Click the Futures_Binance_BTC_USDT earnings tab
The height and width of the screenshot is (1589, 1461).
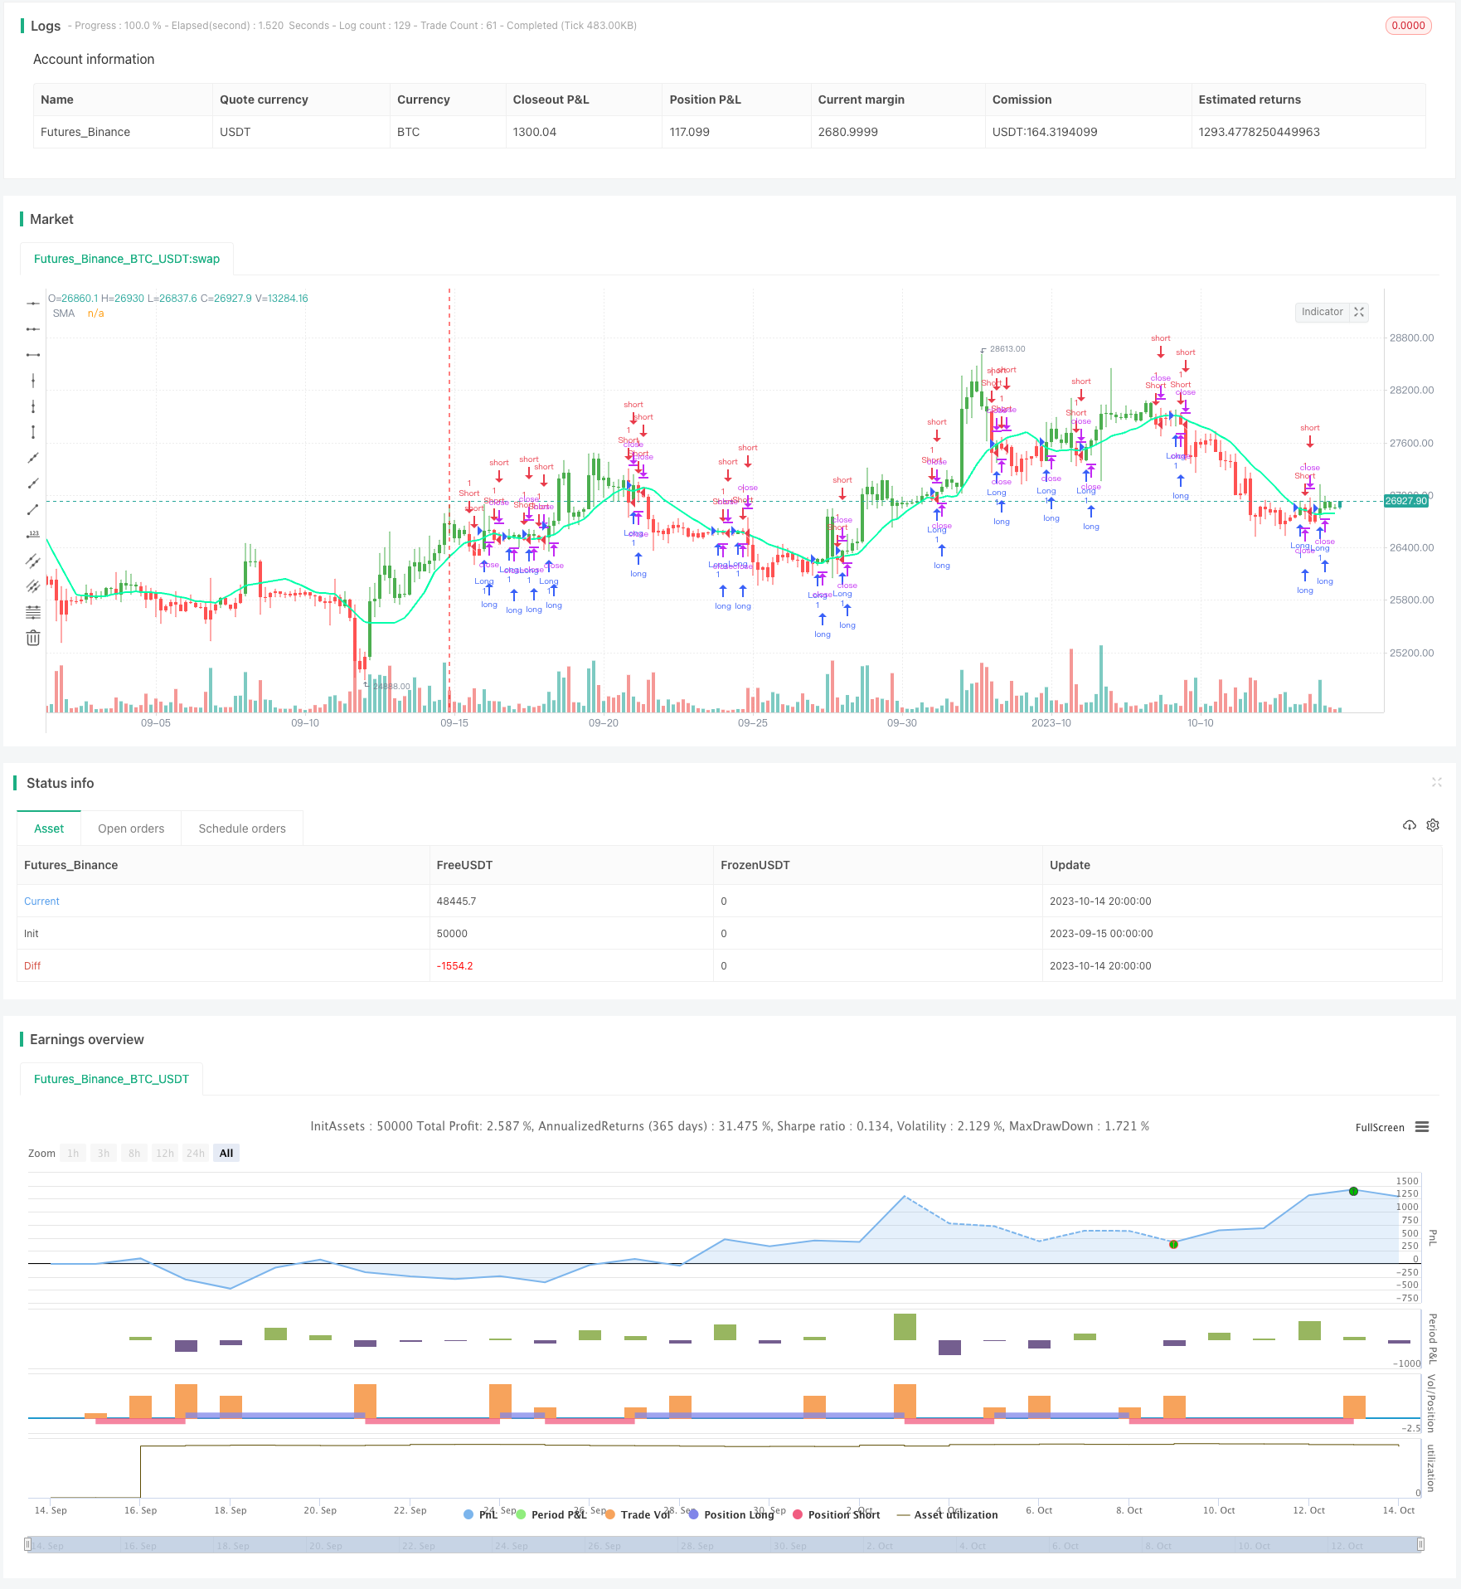coord(111,1079)
